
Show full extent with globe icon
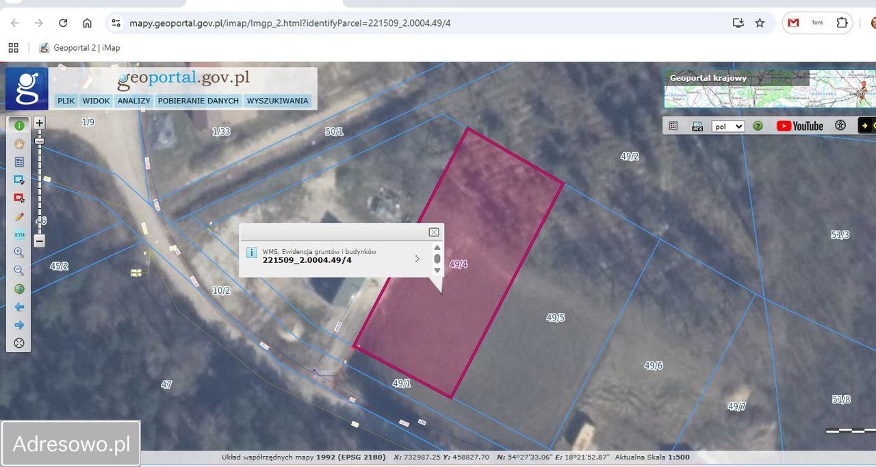coord(19,289)
